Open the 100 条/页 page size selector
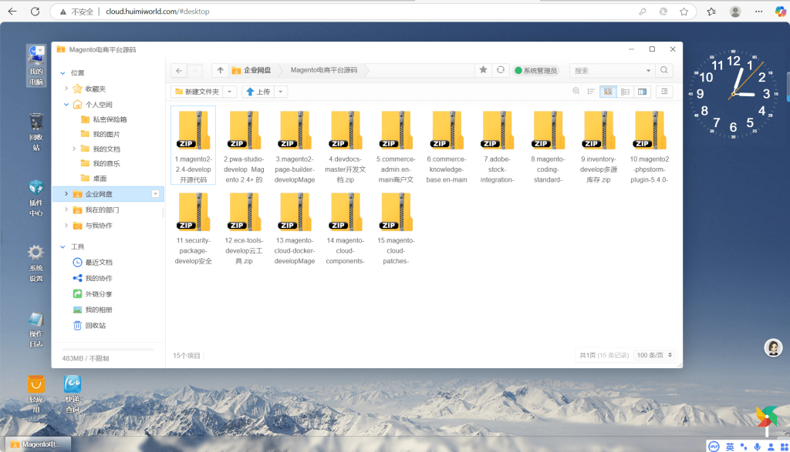790x452 pixels. [654, 355]
